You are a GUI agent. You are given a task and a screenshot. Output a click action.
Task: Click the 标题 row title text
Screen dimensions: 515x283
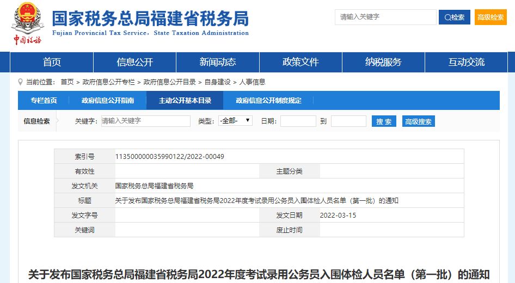click(x=256, y=201)
